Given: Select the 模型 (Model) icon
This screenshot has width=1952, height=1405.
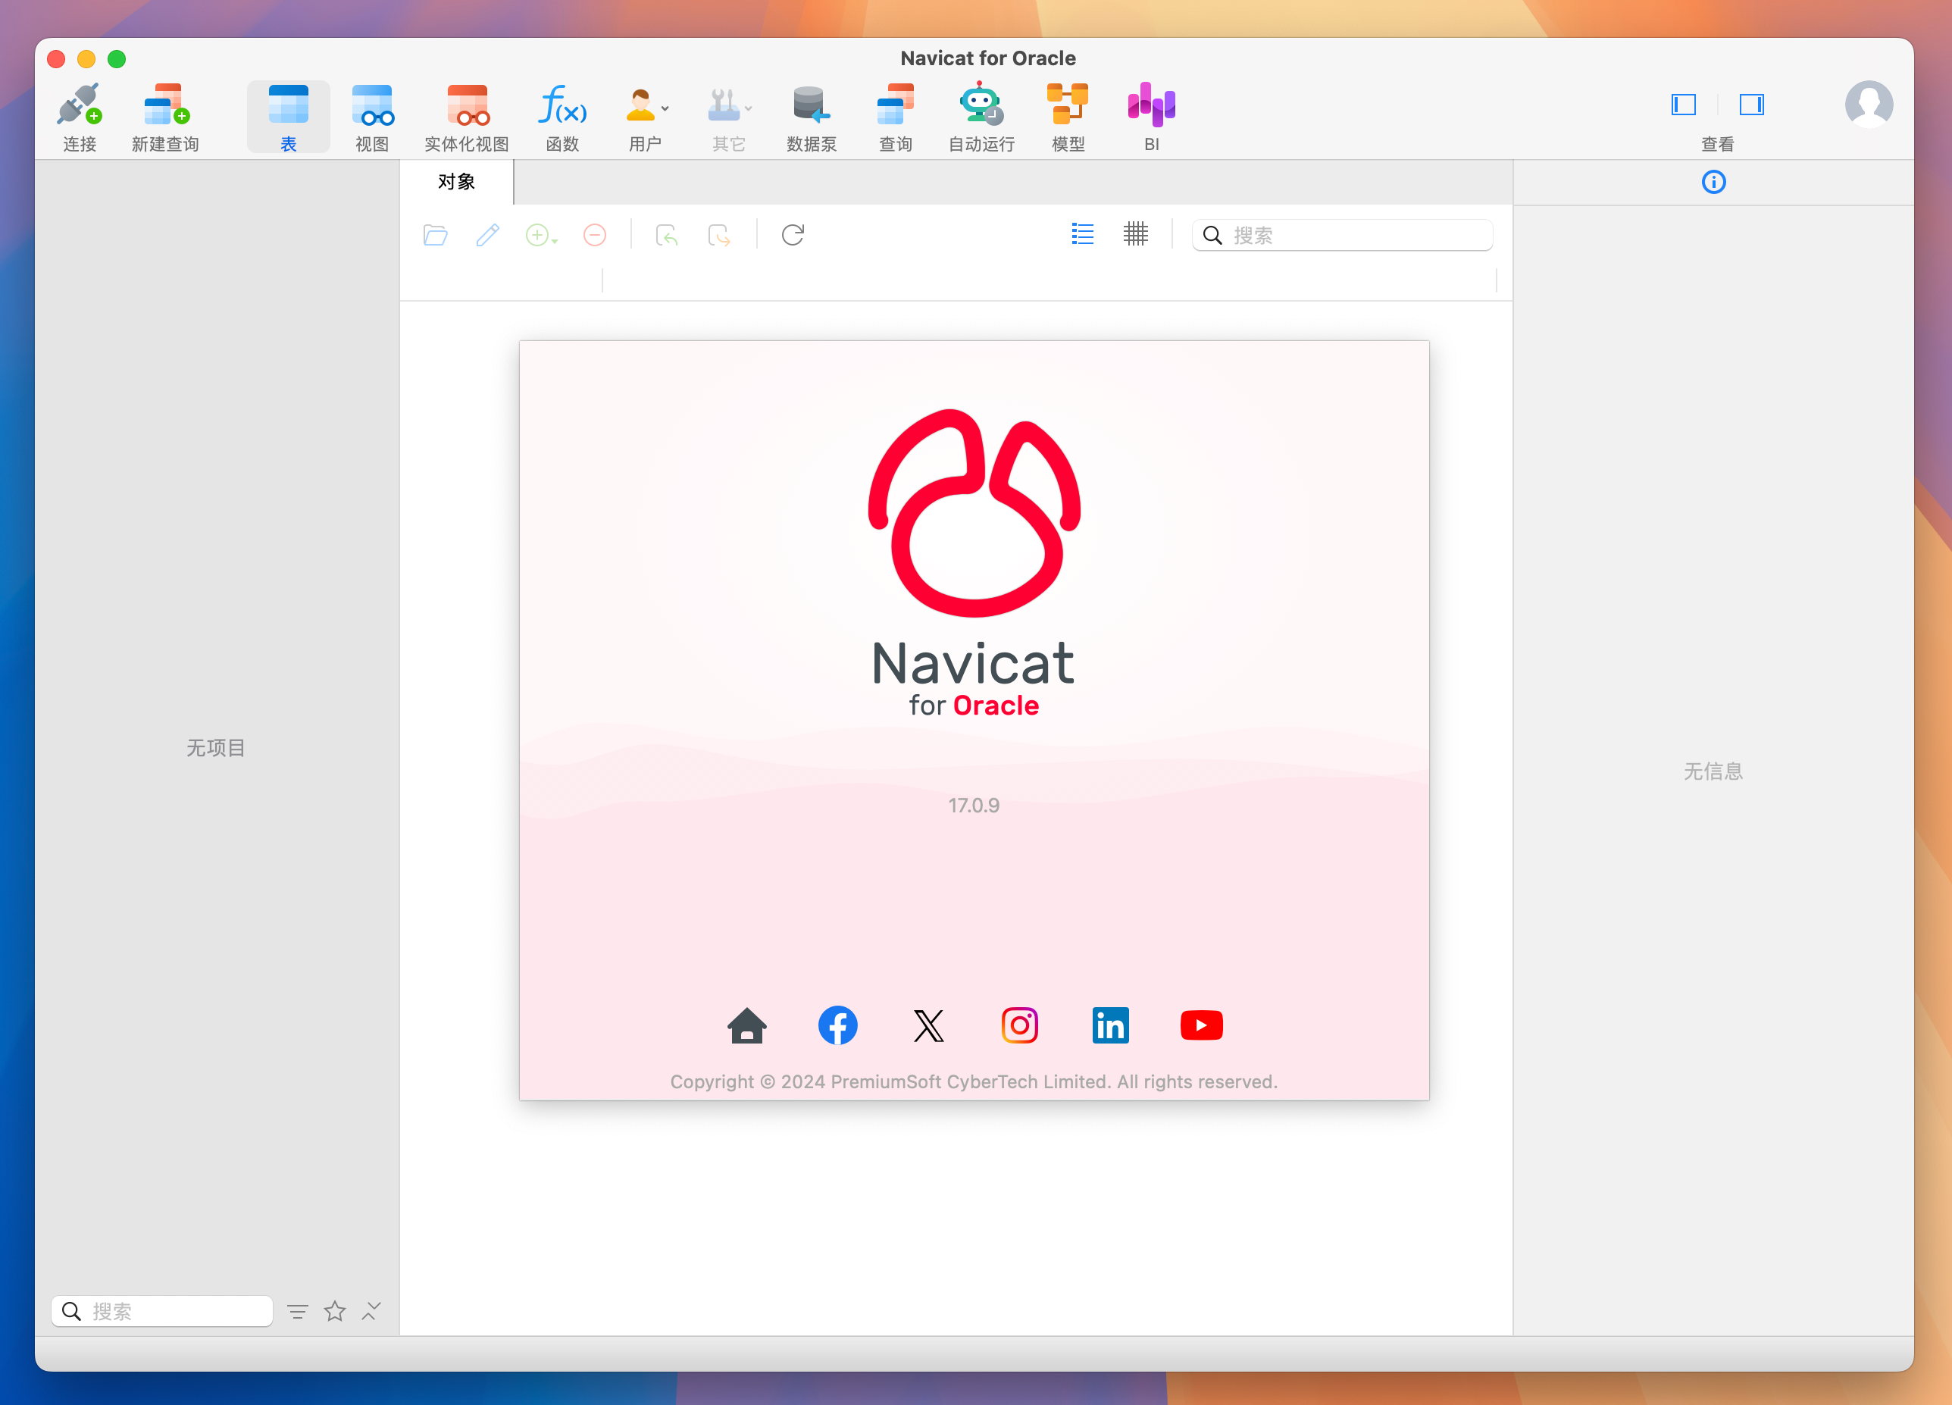Looking at the screenshot, I should click(1067, 116).
